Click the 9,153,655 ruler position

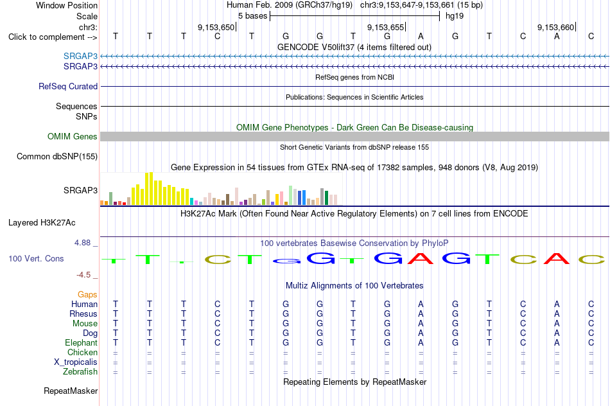click(386, 27)
